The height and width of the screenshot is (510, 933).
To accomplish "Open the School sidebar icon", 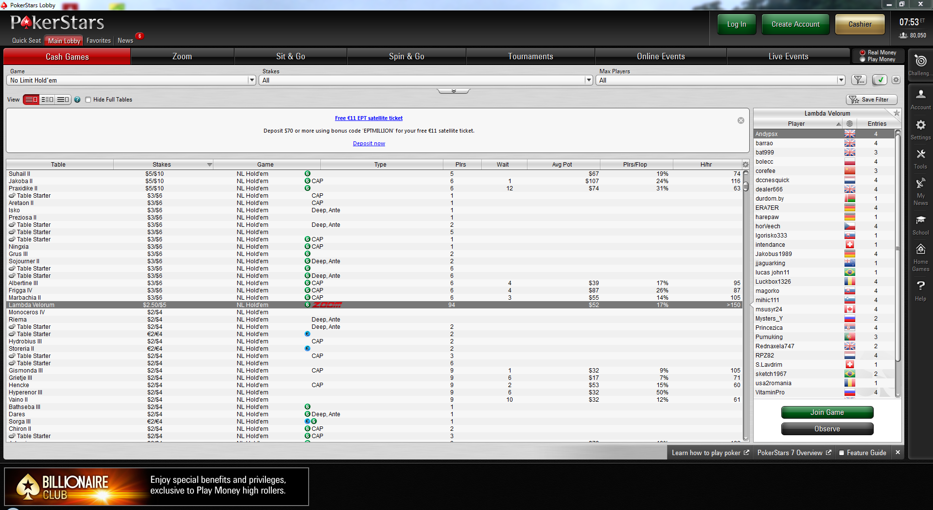I will pos(920,225).
